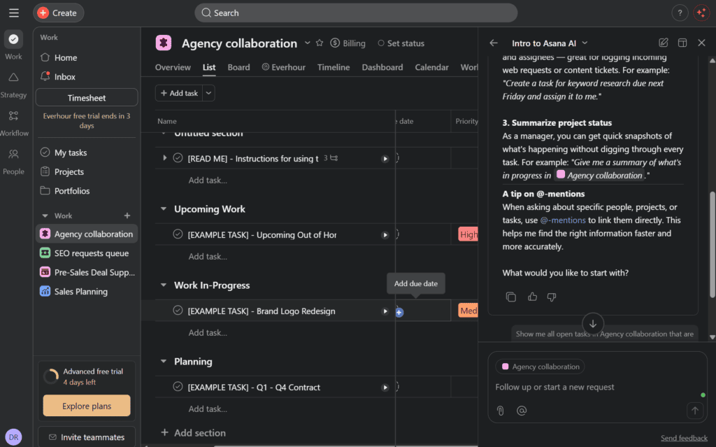Click the help question mark icon
This screenshot has height=447, width=716.
click(680, 13)
